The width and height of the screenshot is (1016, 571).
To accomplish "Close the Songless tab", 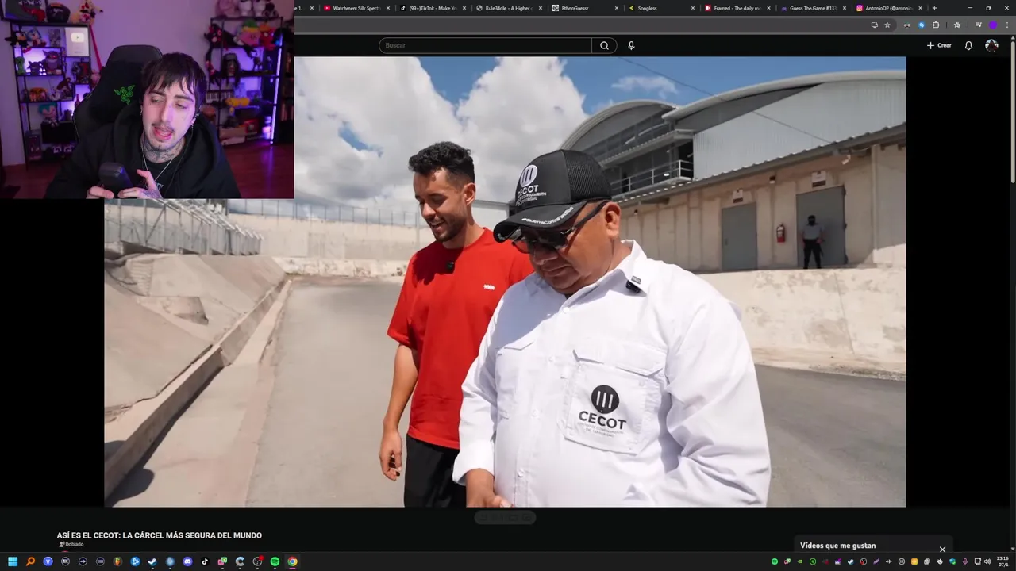I will tap(693, 8).
